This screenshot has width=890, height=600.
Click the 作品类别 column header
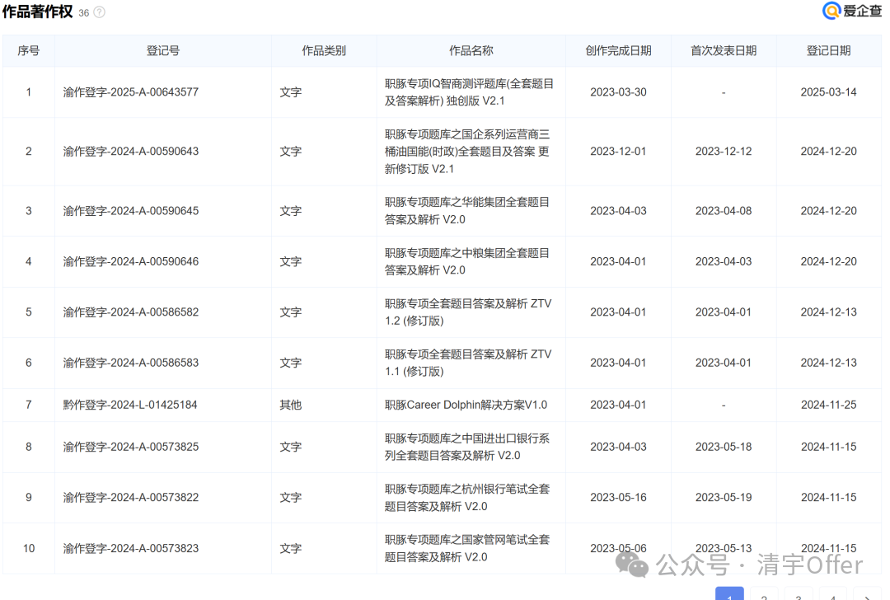click(324, 50)
